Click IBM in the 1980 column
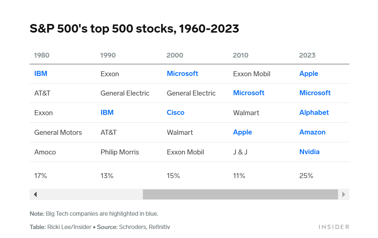The width and height of the screenshot is (378, 238). 41,74
